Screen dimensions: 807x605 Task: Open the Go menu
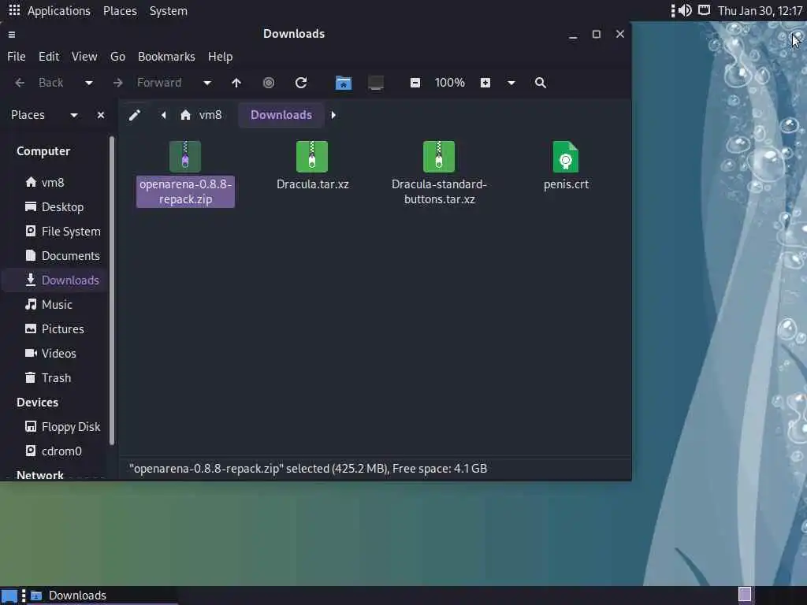tap(118, 57)
